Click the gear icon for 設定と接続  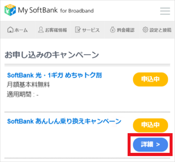(x=145, y=30)
